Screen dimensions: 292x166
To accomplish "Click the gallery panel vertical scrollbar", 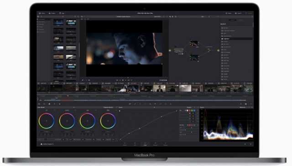I will point(79,50).
